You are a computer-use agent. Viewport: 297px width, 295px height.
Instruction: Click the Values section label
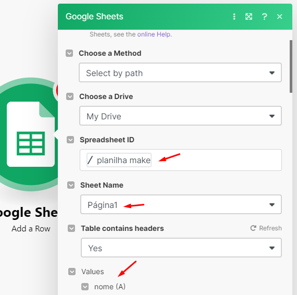click(x=93, y=272)
